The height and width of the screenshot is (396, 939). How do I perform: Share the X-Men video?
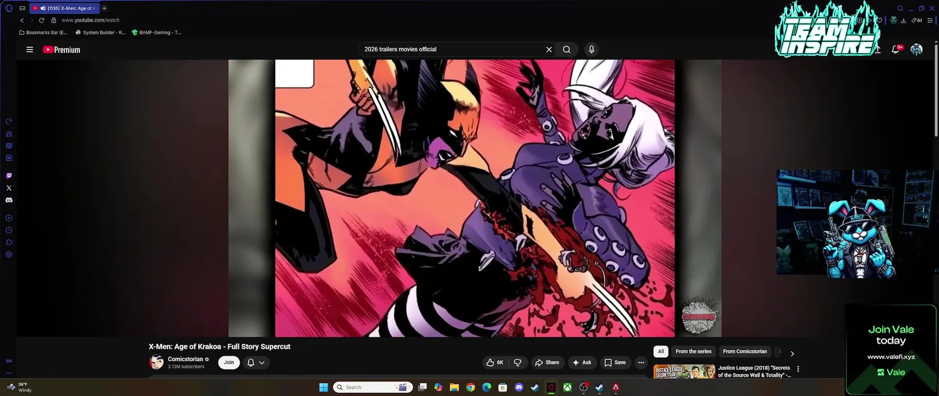pyautogui.click(x=547, y=362)
